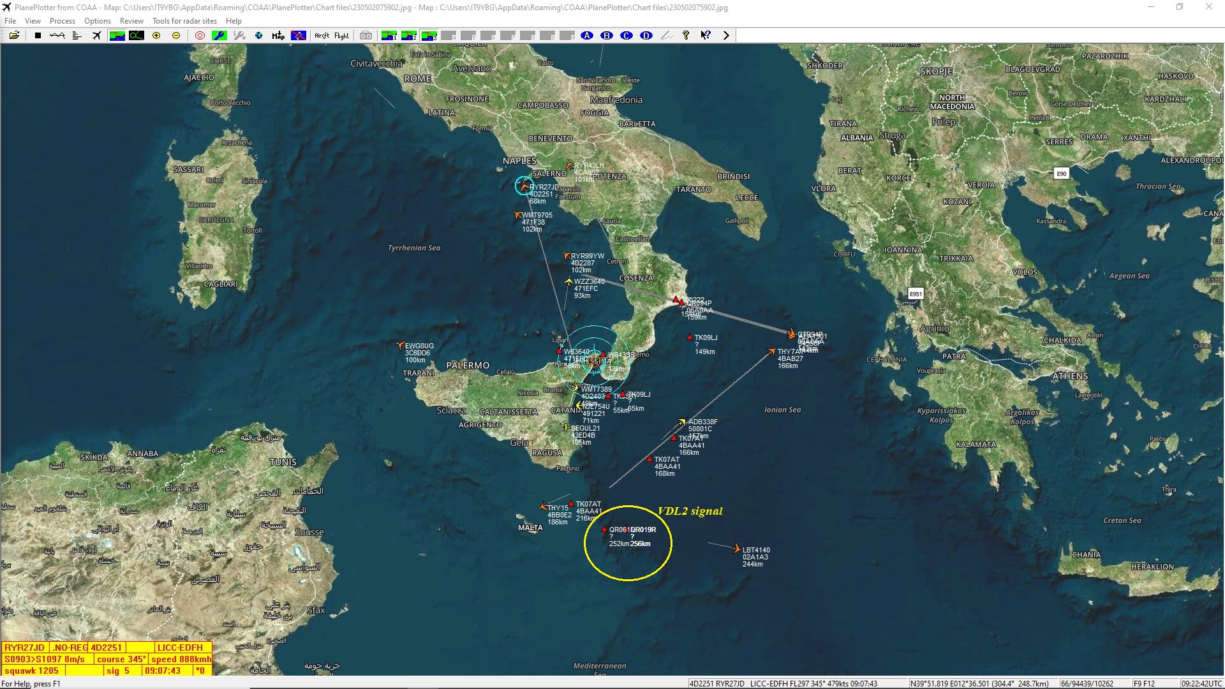Image resolution: width=1225 pixels, height=689 pixels.
Task: Click the Aircft button
Action: point(322,36)
